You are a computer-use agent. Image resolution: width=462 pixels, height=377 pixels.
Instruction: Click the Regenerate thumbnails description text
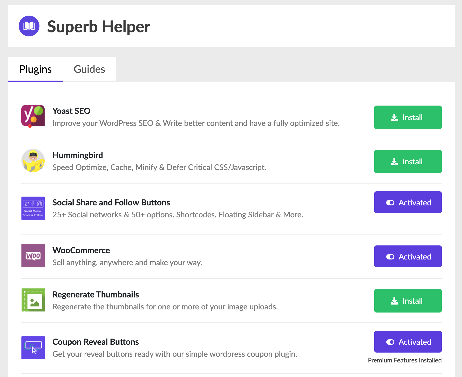point(165,307)
